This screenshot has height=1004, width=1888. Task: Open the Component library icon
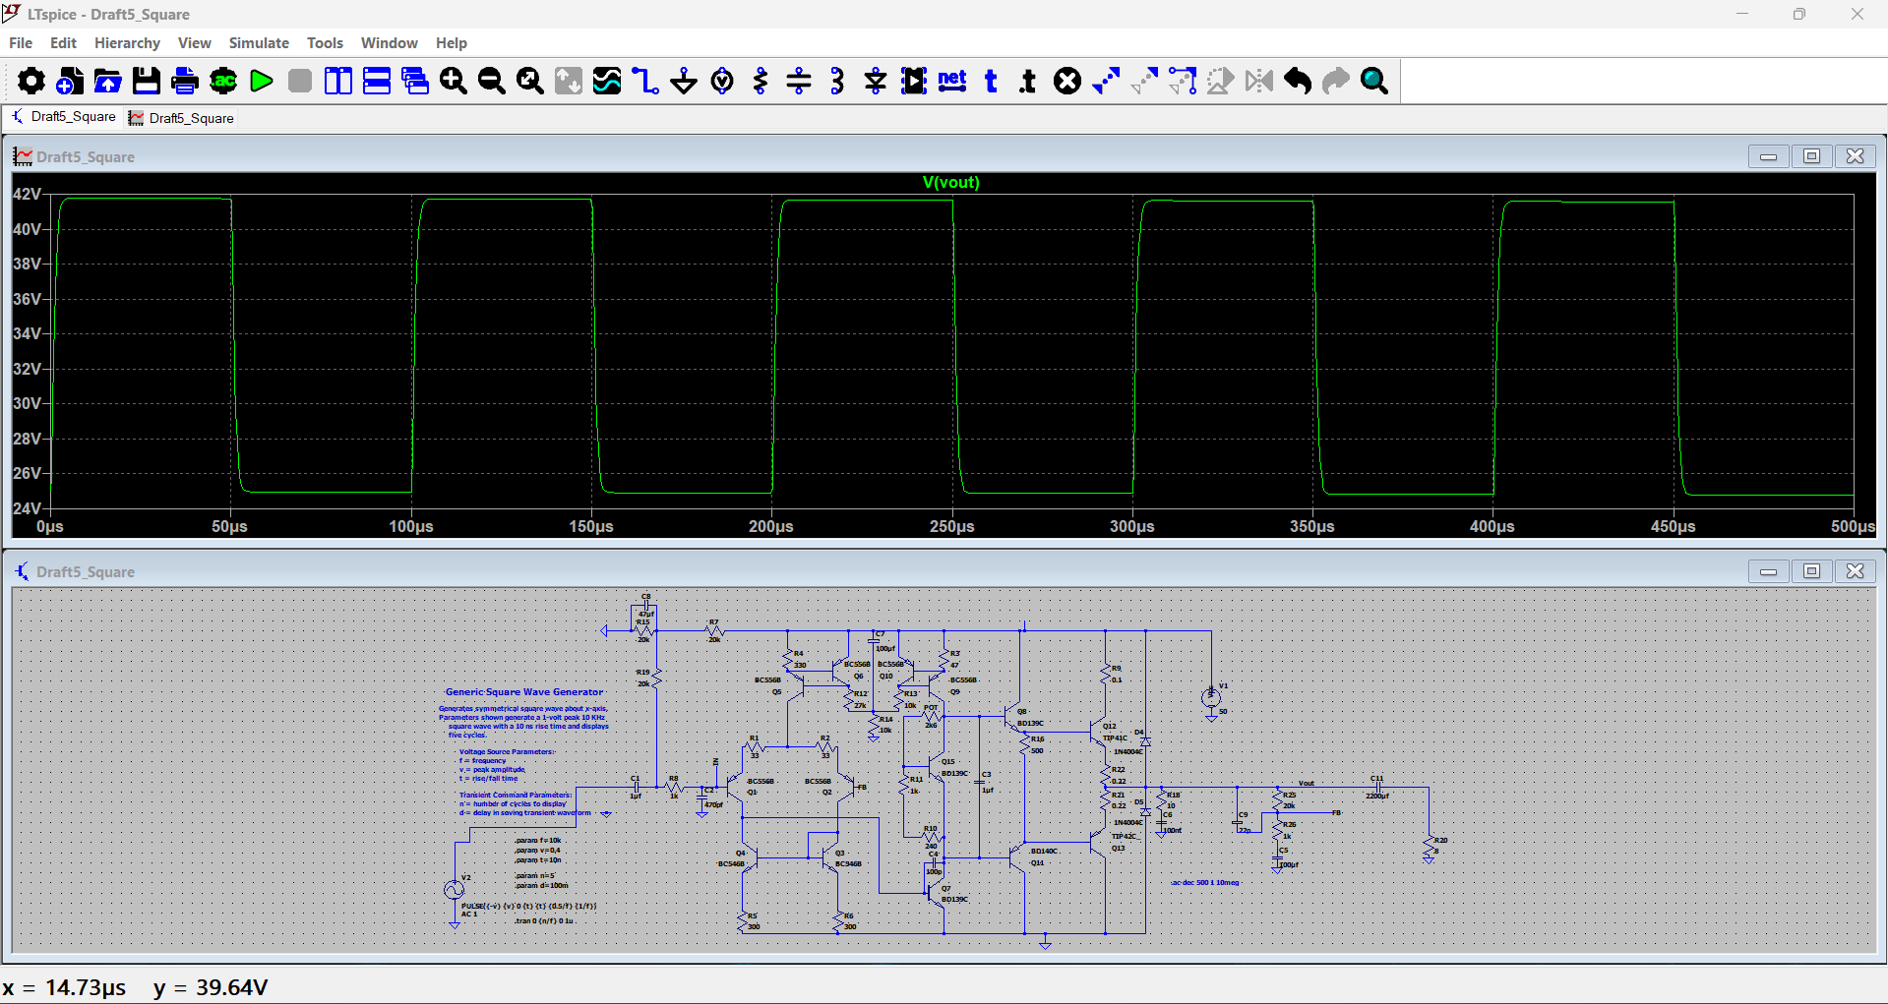coord(914,81)
